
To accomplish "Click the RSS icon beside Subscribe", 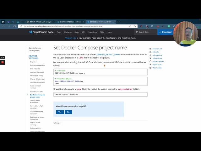I will tap(150, 52).
